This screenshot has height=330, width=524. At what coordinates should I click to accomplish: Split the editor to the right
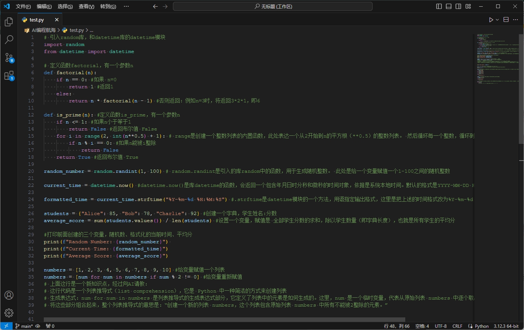(506, 20)
